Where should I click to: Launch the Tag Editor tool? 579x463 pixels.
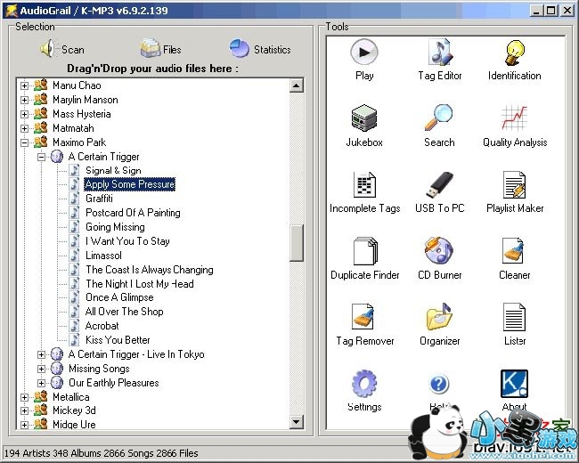click(439, 59)
